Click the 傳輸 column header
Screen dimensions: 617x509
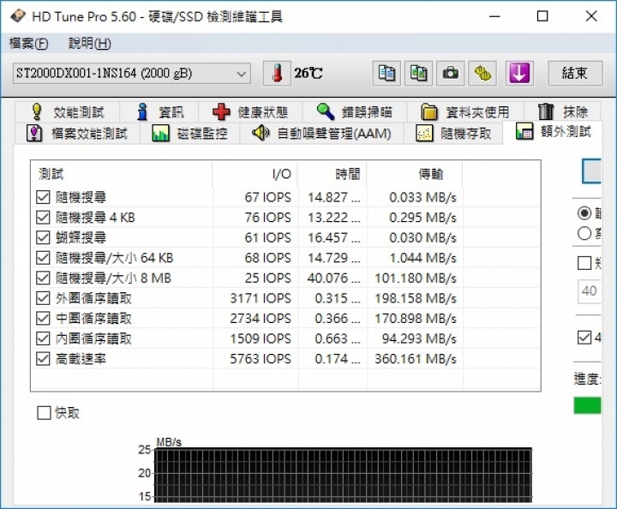pyautogui.click(x=415, y=174)
